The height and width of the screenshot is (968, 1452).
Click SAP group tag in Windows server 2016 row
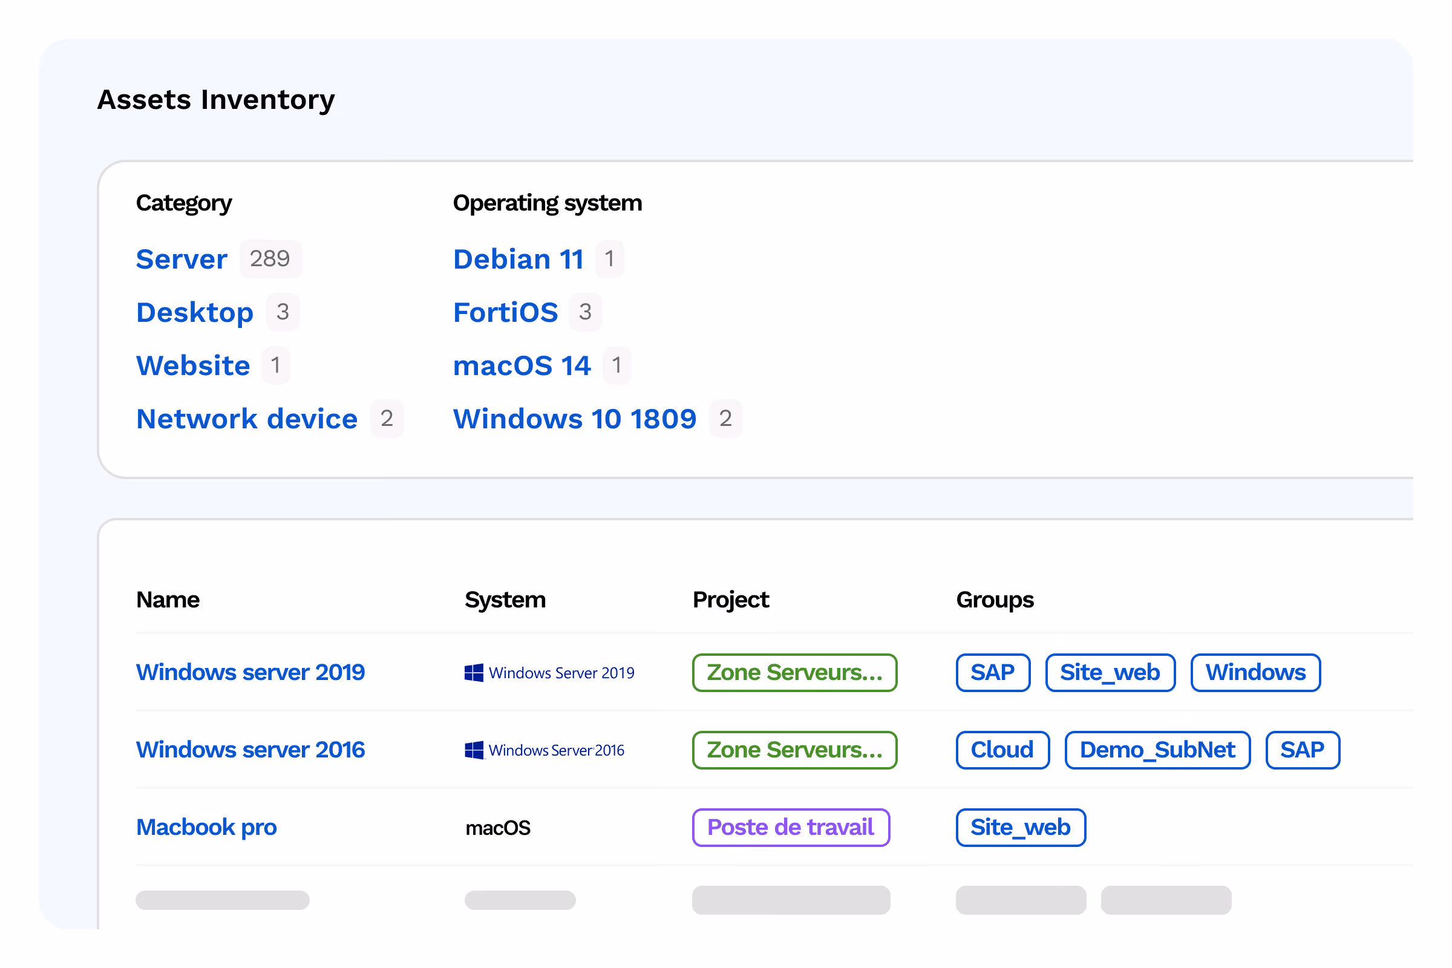pos(1302,750)
